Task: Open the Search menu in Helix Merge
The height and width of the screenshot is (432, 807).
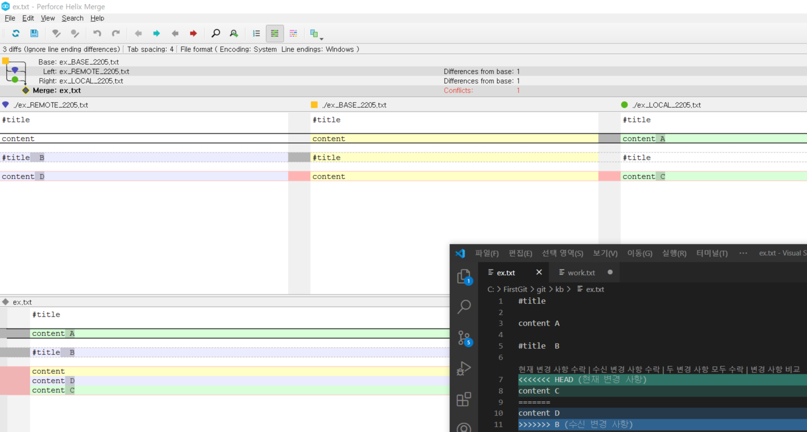Action: pyautogui.click(x=72, y=18)
